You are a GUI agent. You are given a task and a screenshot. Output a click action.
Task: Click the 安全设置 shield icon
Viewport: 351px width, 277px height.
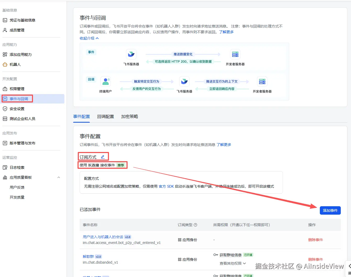pos(5,109)
